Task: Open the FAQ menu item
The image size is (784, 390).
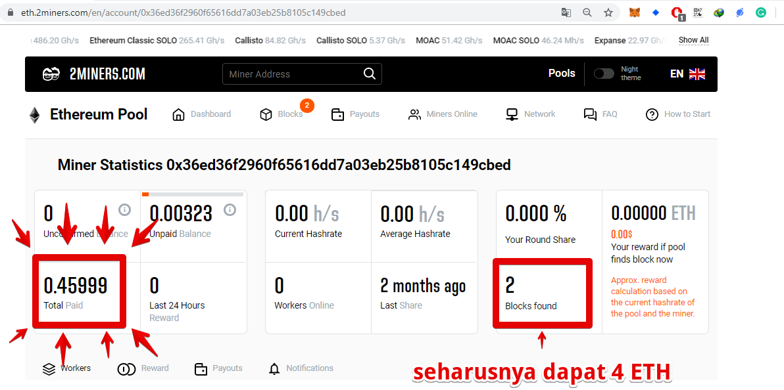Action: (600, 114)
